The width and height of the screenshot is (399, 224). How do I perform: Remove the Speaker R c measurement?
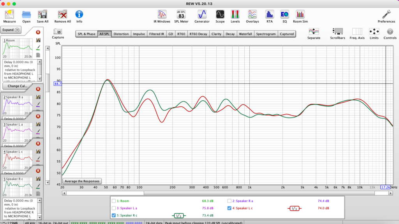pos(38,171)
